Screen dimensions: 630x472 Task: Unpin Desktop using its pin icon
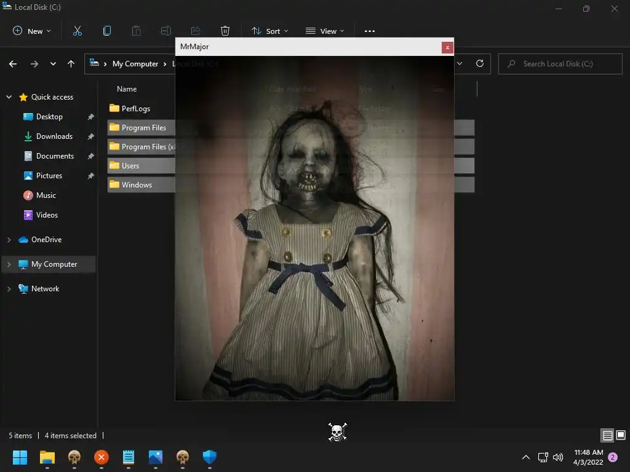[91, 117]
